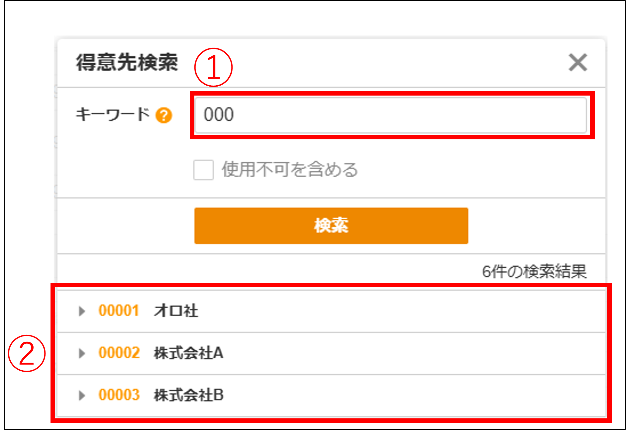Viewport: 626px width, 430px height.
Task: Tick the square checkbox beside 使用不可を含める
Action: pos(203,170)
